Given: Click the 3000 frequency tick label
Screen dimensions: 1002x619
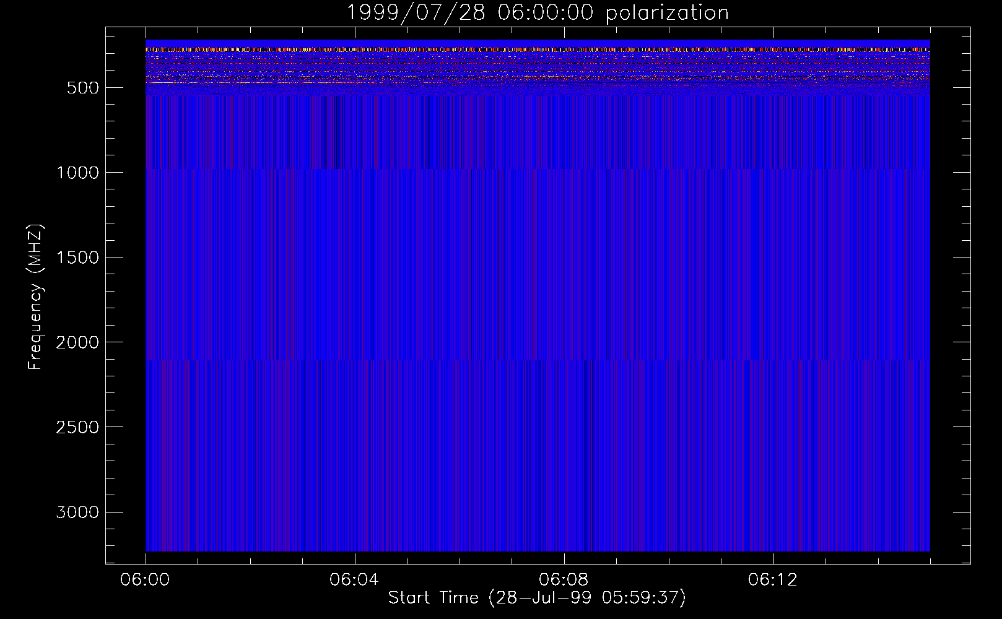Looking at the screenshot, I should 77,512.
